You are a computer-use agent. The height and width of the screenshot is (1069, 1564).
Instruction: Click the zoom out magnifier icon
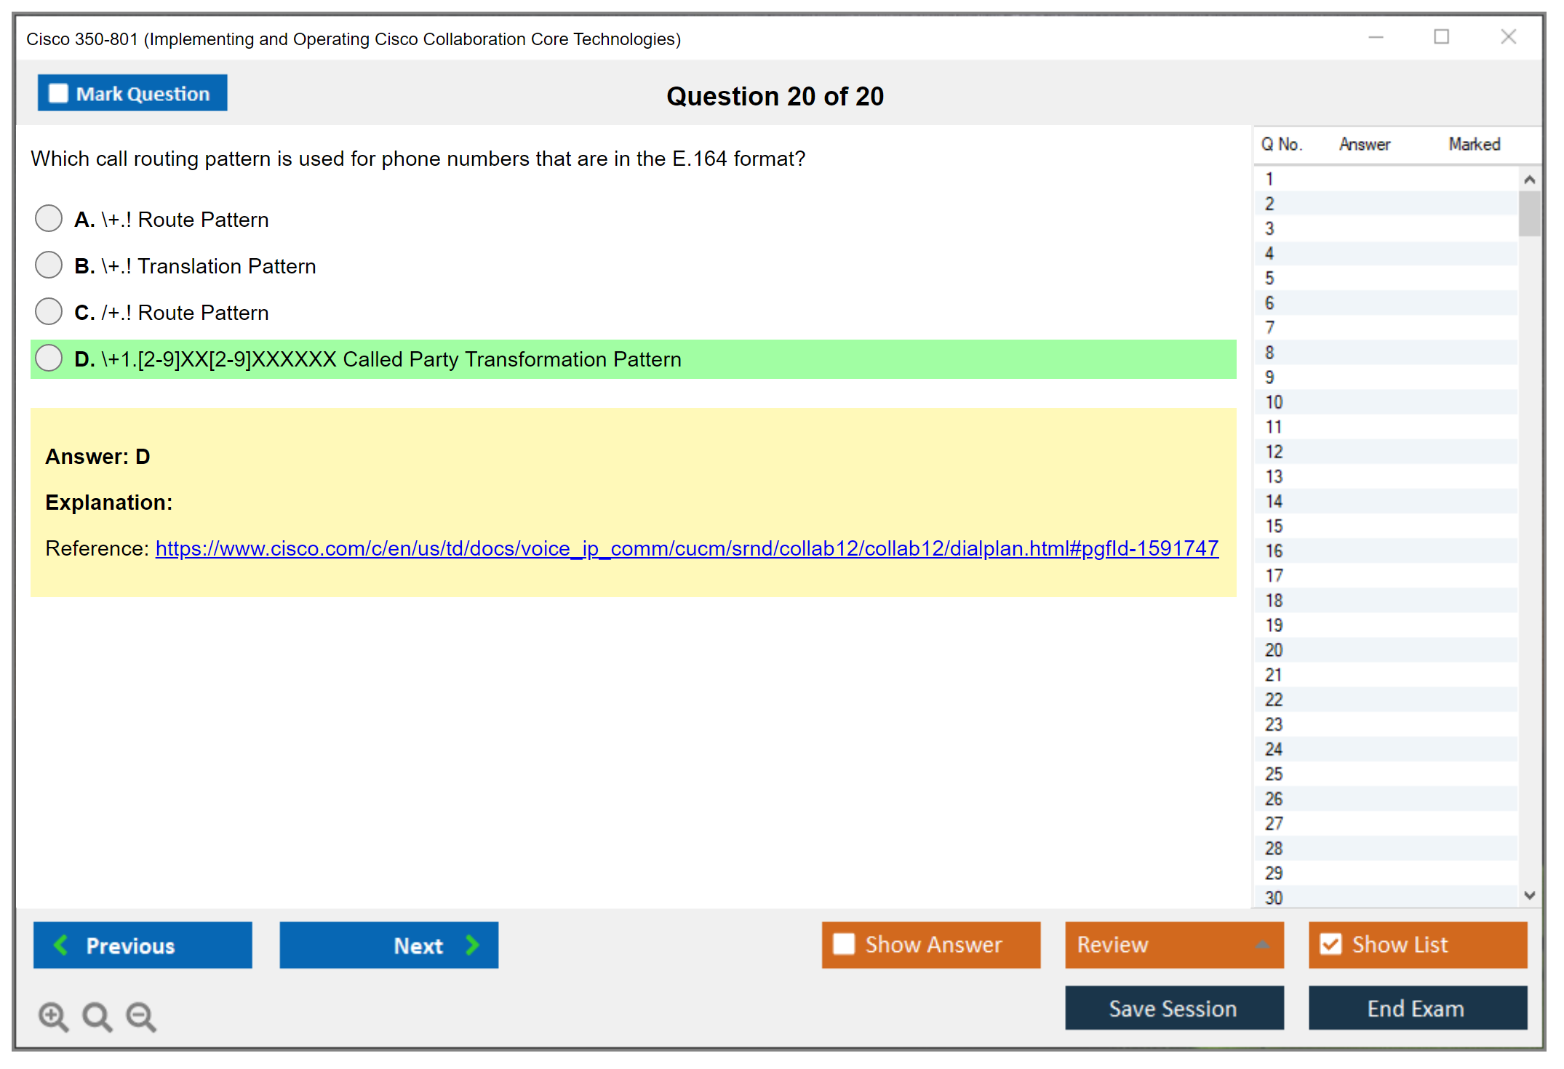click(x=141, y=1016)
